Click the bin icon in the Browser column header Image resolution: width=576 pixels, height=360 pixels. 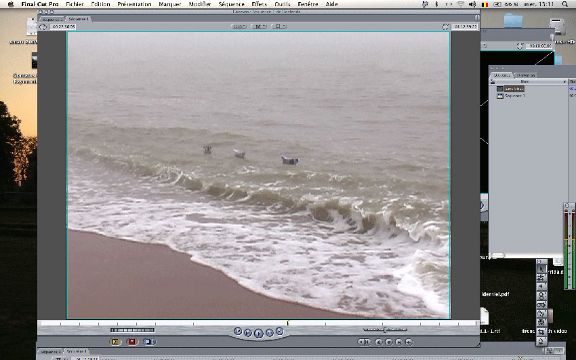point(493,81)
